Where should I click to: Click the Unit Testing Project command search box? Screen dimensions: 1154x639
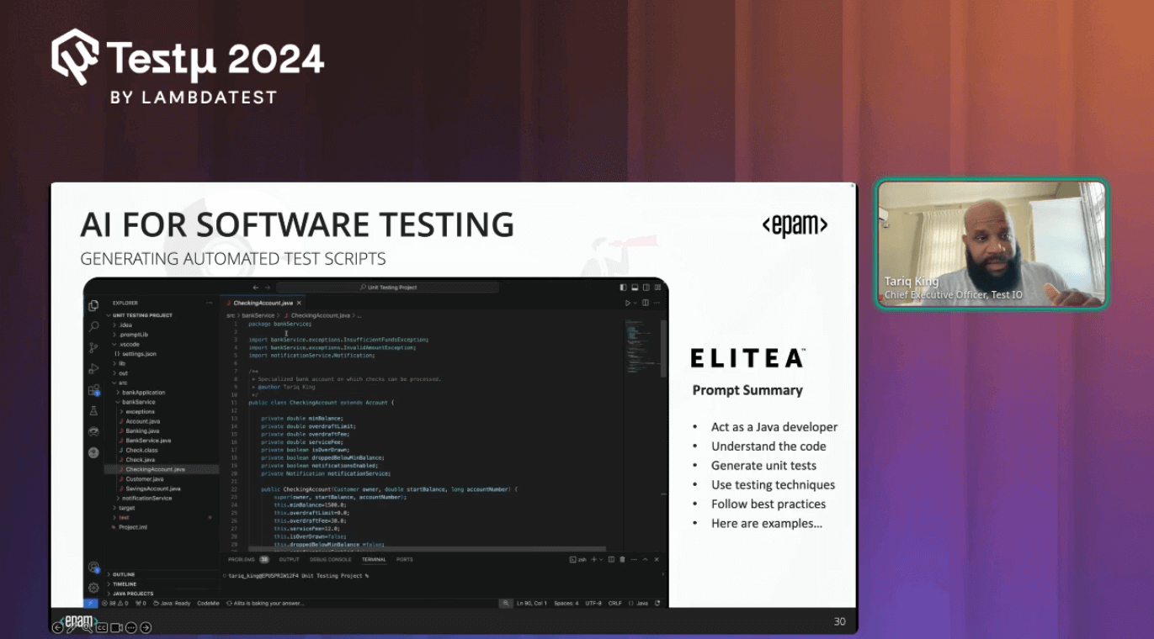[x=388, y=288]
